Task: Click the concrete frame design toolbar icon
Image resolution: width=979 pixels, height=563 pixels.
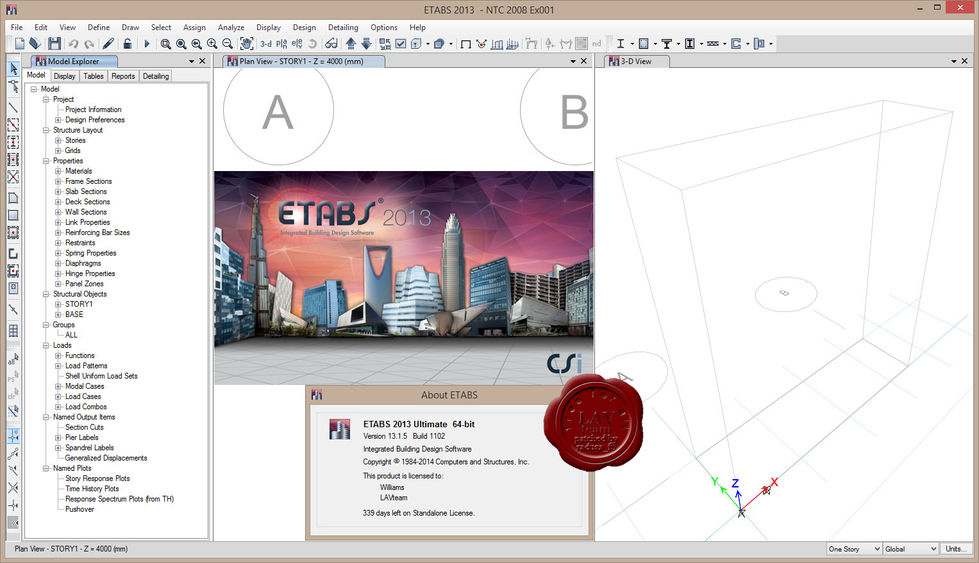Action: tap(644, 44)
